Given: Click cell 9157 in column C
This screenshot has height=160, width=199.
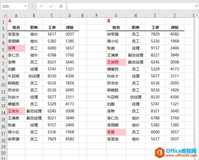Looking at the screenshot, I should 52,125.
